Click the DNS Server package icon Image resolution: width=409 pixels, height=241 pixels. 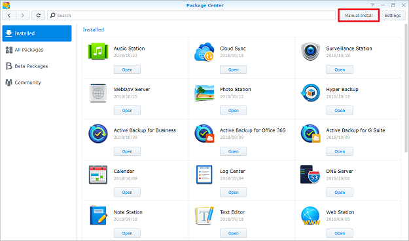pos(310,174)
